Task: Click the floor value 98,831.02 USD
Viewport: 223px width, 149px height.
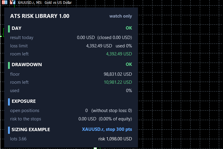Action: pos(118,74)
